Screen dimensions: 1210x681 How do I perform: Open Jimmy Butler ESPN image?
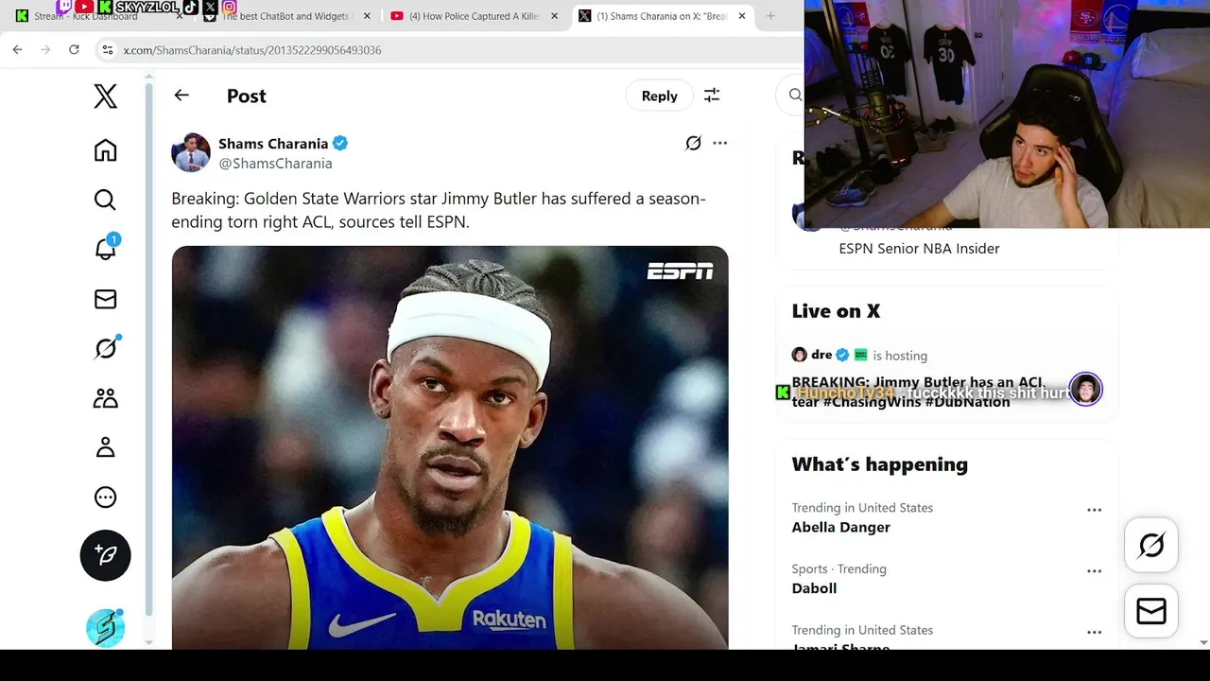(450, 447)
